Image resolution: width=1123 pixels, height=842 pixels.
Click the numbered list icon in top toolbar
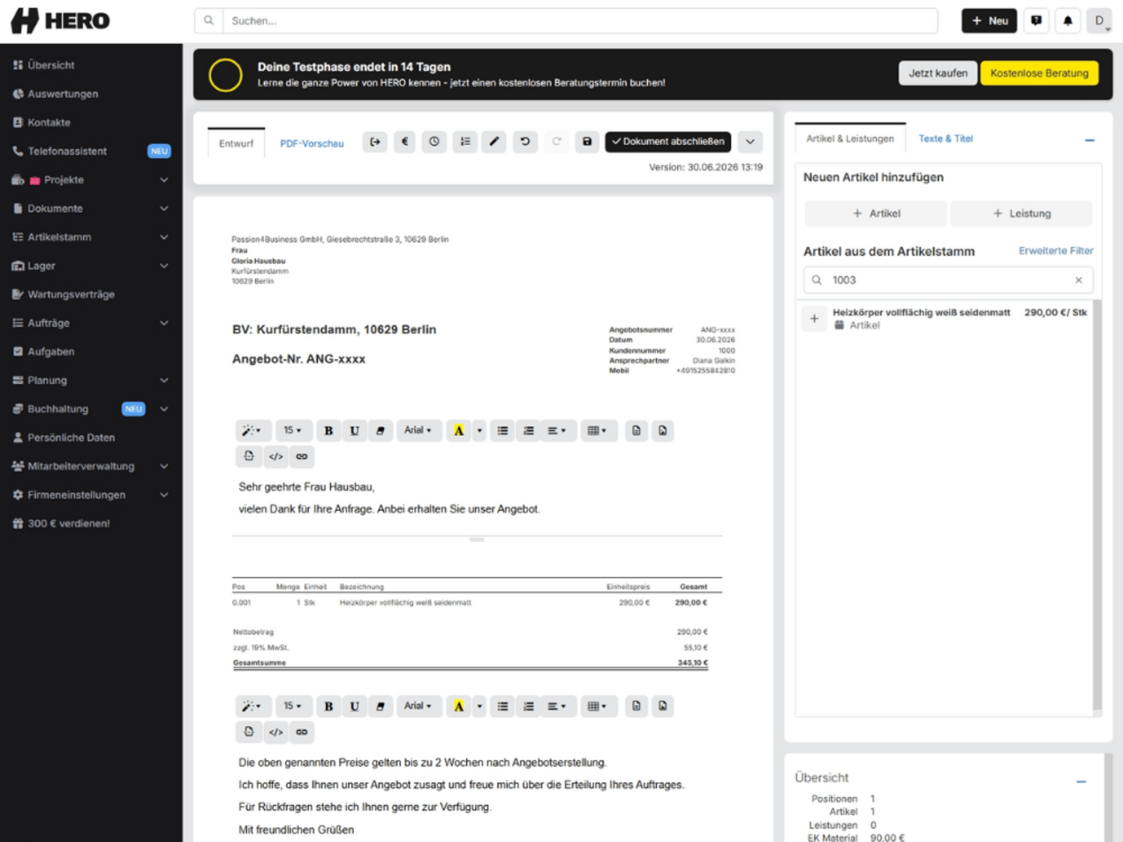465,141
